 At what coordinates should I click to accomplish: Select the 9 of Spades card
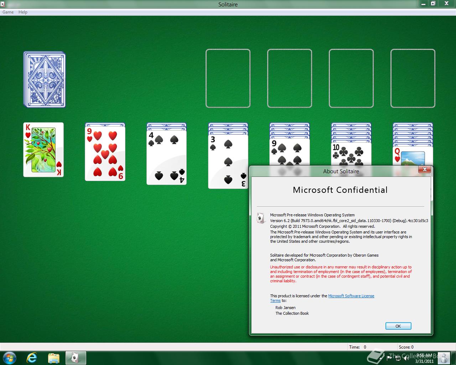pos(290,152)
